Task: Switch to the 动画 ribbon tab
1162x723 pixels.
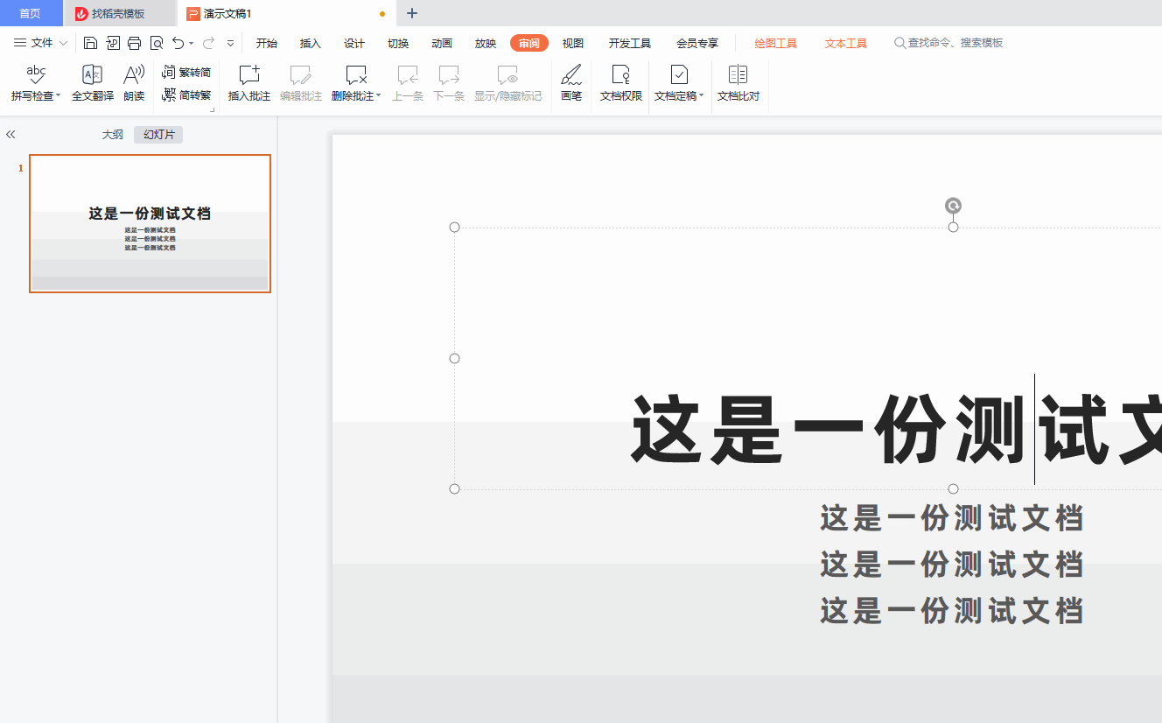Action: [x=442, y=43]
